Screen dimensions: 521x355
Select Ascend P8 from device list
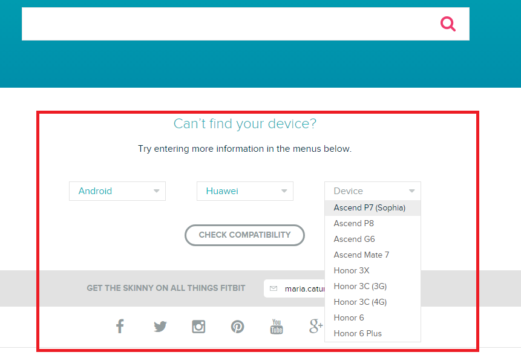tap(373, 224)
